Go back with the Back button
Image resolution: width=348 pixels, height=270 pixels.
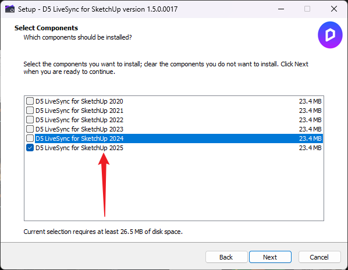pos(226,257)
